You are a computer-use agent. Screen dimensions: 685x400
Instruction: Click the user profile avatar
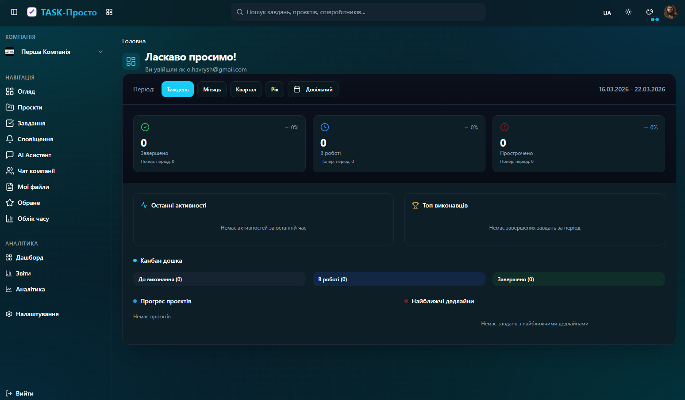pos(670,12)
